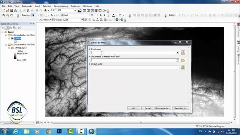Browse for Input raster folder icon

[x=183, y=52]
